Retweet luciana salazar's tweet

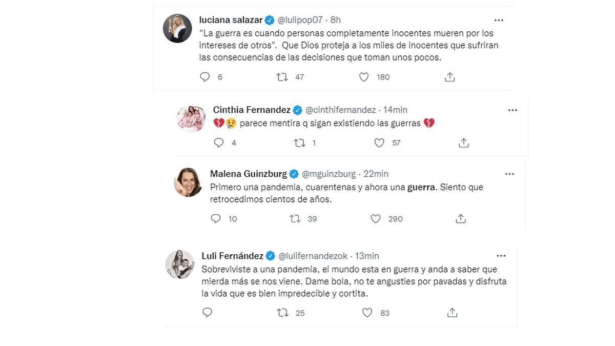pyautogui.click(x=282, y=77)
